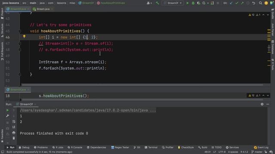The image size is (275, 154).
Task: Click the Build tool window tab
Action: [x=202, y=147]
